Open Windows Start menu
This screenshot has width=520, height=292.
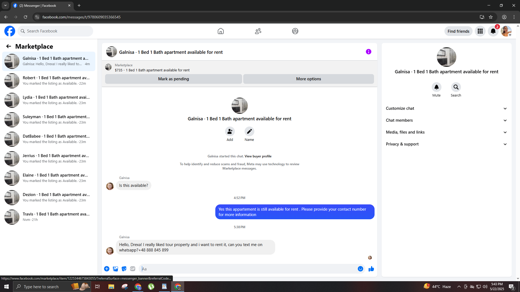[6, 287]
